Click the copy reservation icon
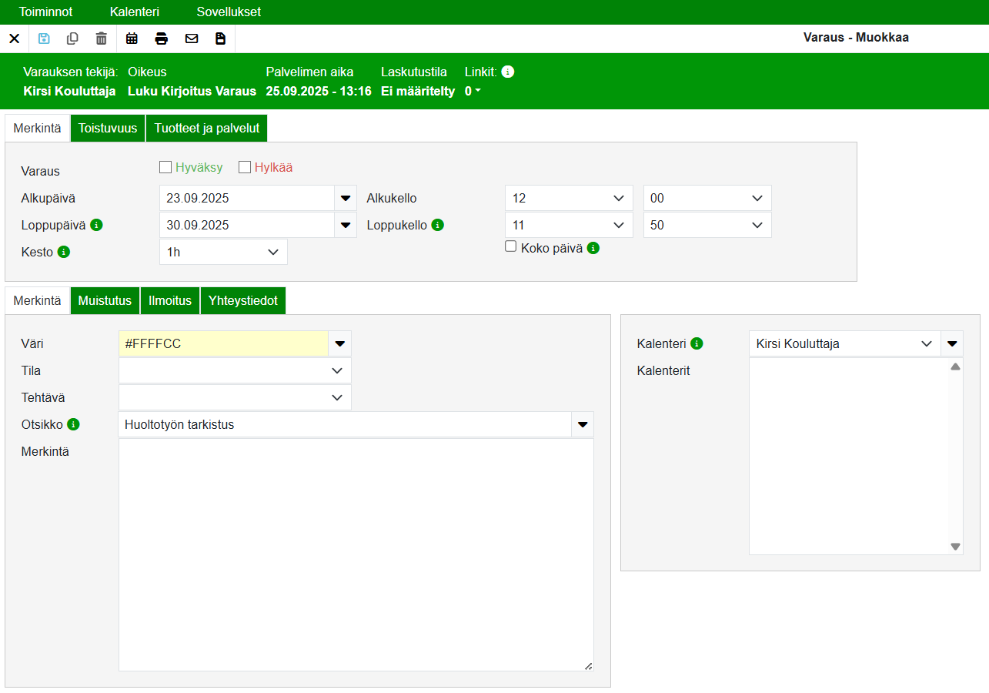989x693 pixels. point(72,38)
